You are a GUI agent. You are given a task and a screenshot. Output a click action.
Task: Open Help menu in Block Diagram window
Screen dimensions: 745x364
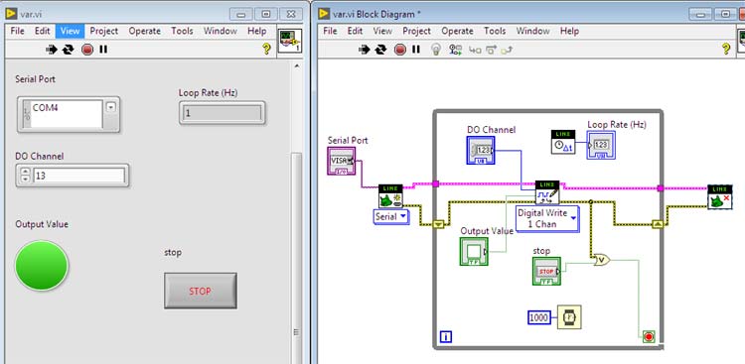tap(569, 31)
